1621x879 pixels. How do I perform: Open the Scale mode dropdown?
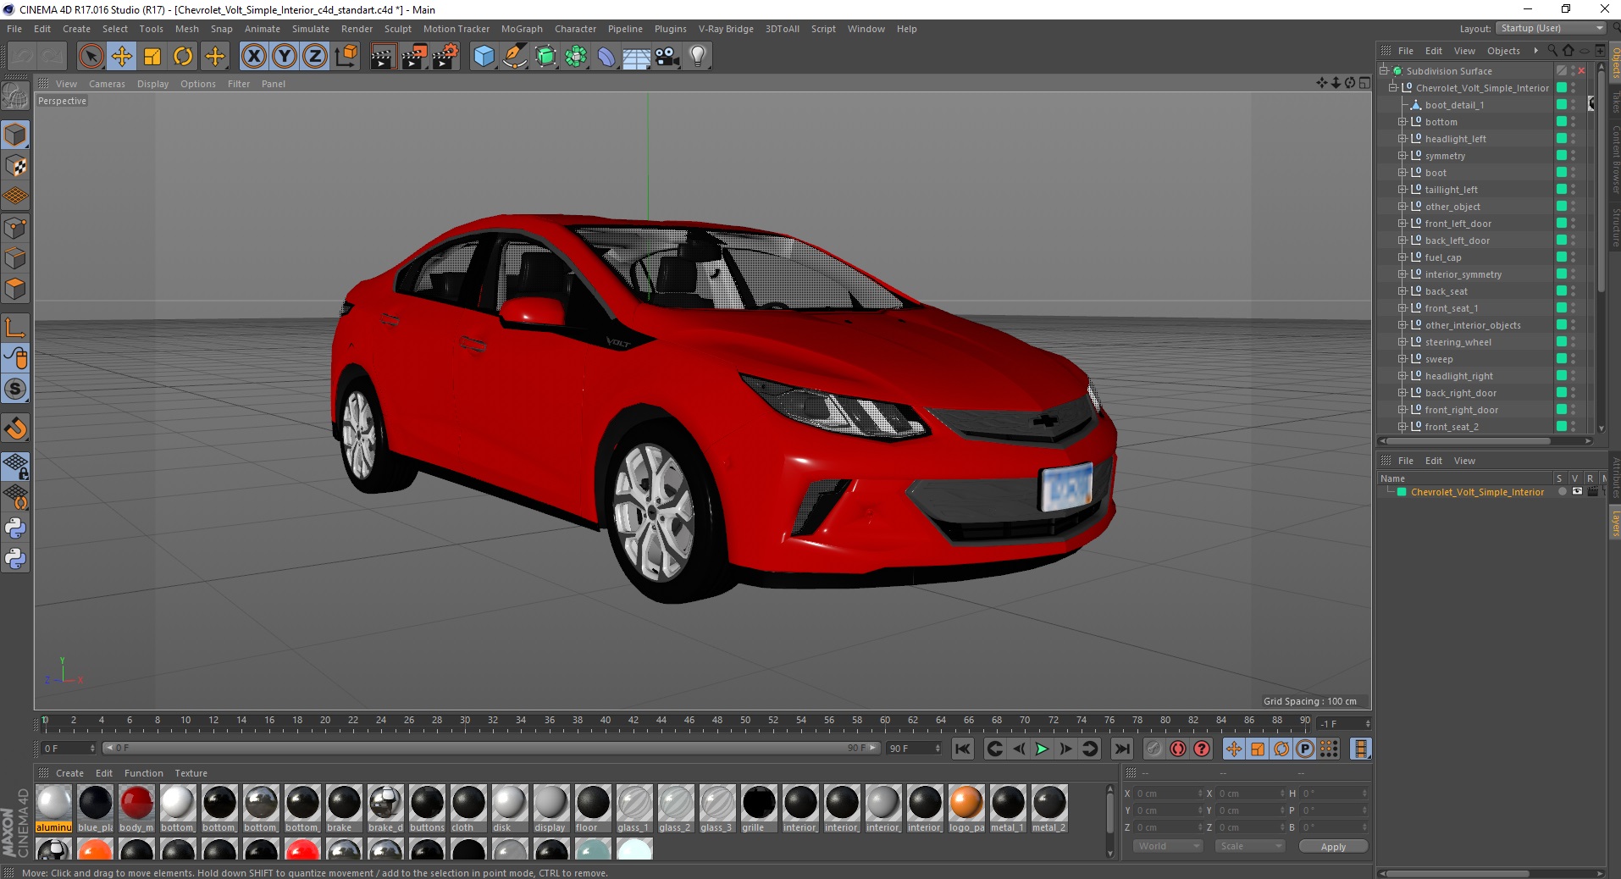coord(1250,846)
